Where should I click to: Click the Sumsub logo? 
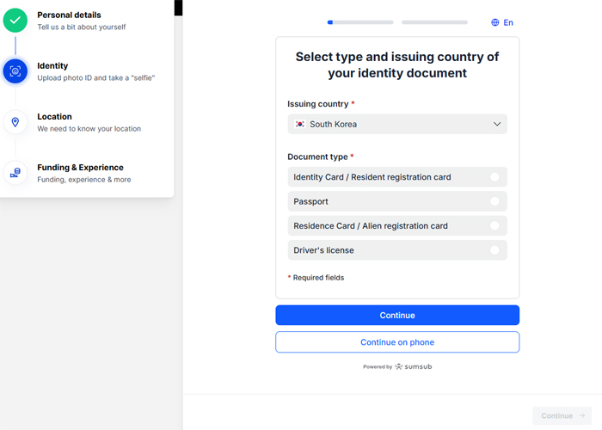[414, 366]
